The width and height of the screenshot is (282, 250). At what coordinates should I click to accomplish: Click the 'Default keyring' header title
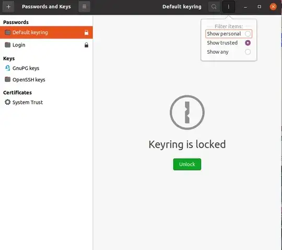point(182,7)
